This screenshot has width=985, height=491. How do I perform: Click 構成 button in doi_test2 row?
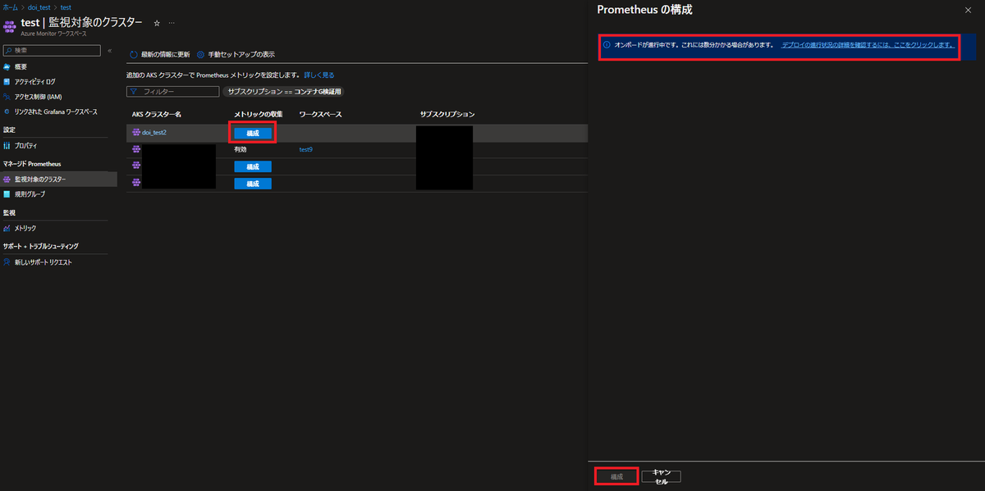(252, 132)
